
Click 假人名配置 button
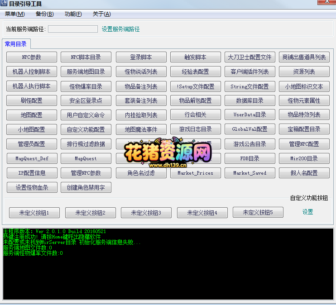point(304,173)
